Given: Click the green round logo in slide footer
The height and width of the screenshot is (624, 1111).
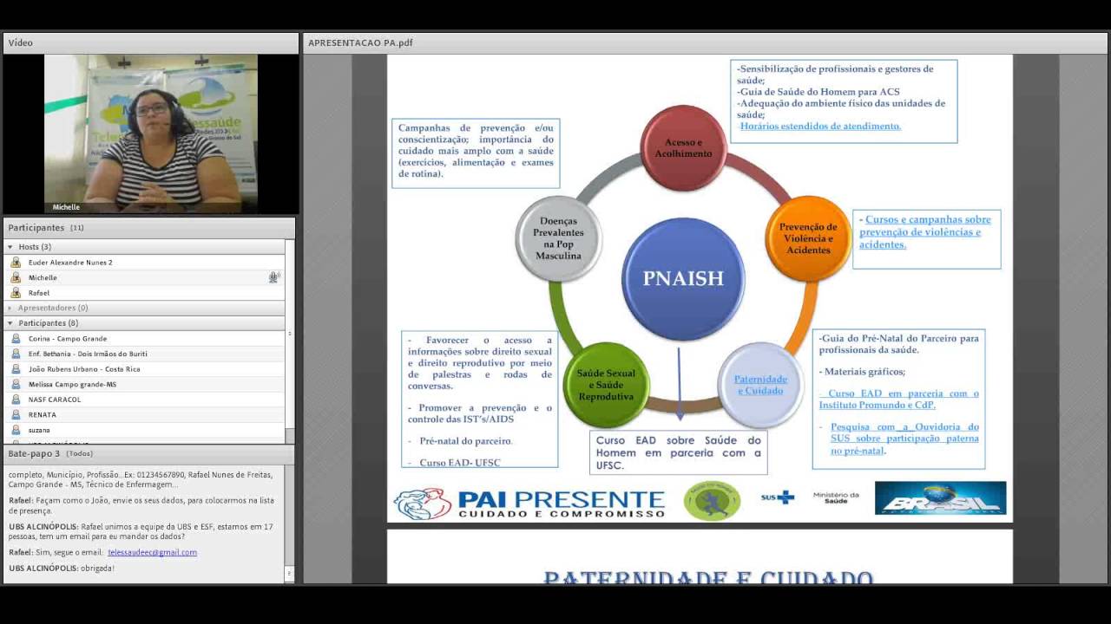Looking at the screenshot, I should pos(712,502).
